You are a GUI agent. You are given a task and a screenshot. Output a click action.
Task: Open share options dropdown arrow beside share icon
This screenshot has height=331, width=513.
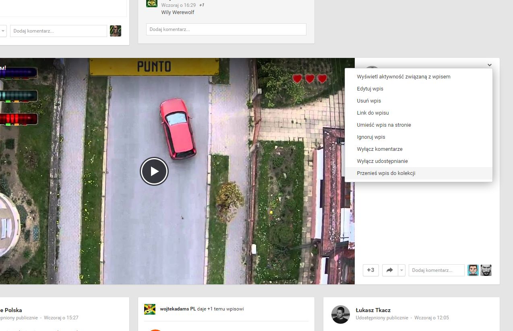pos(401,270)
